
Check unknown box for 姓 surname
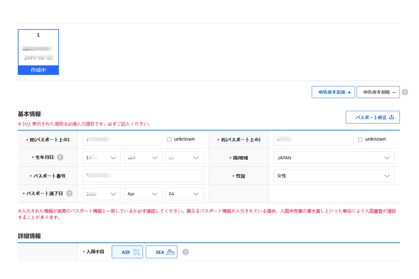169,139
